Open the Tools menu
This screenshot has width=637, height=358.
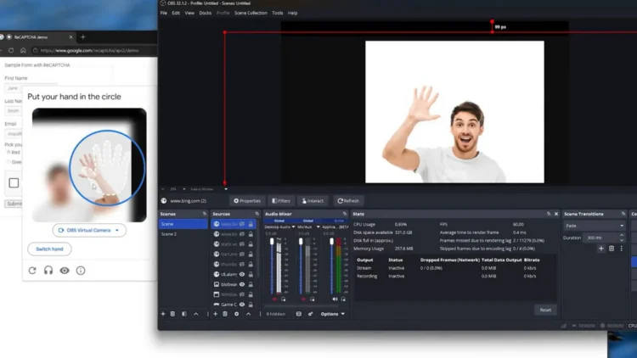tap(278, 13)
